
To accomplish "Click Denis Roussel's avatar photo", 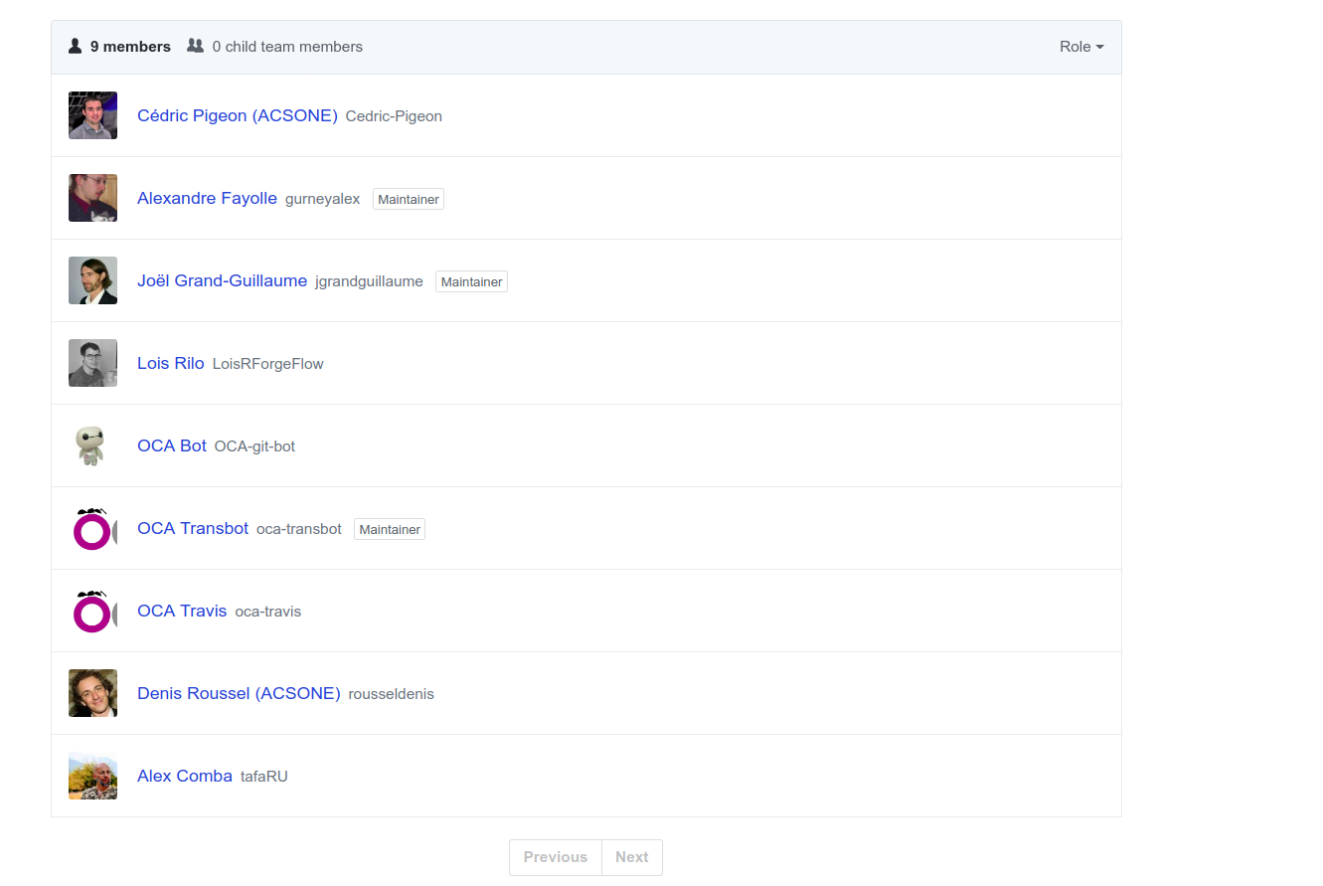I will (x=92, y=693).
